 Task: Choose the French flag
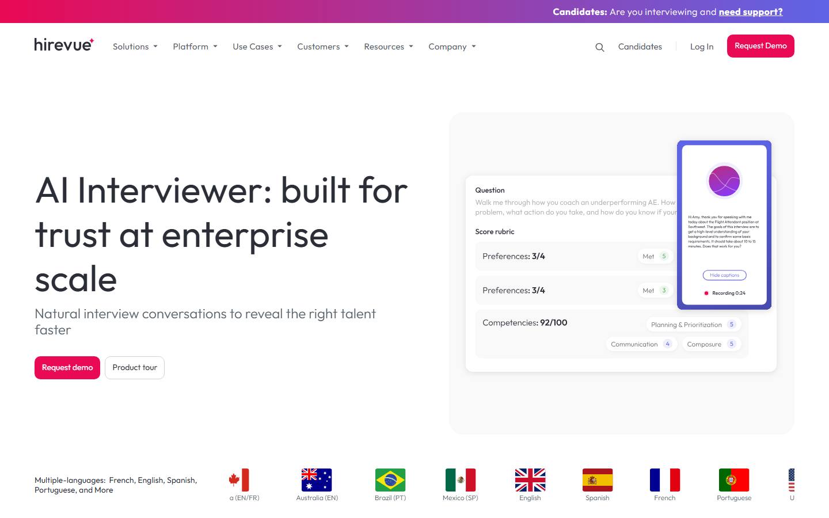(665, 480)
